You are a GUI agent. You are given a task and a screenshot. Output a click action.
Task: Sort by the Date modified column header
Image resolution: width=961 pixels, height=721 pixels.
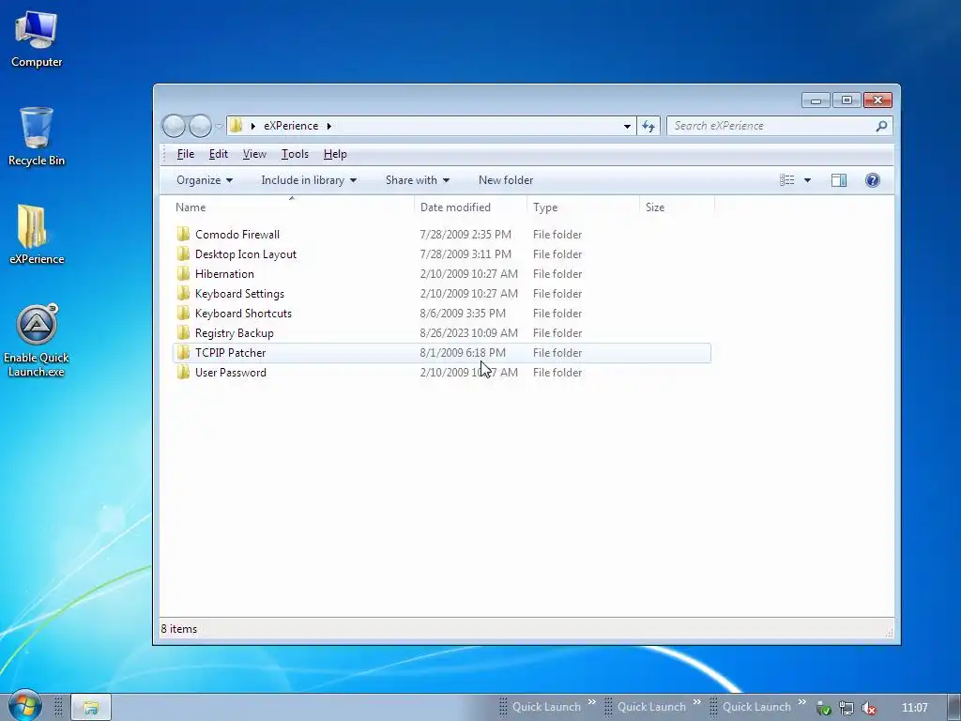point(470,207)
